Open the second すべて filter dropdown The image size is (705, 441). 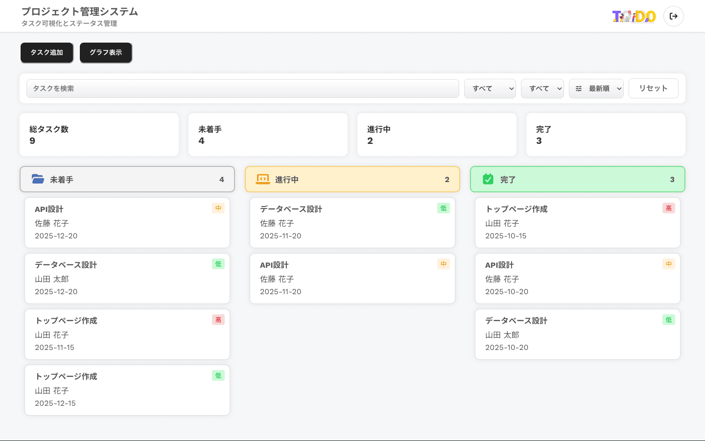[x=542, y=88]
